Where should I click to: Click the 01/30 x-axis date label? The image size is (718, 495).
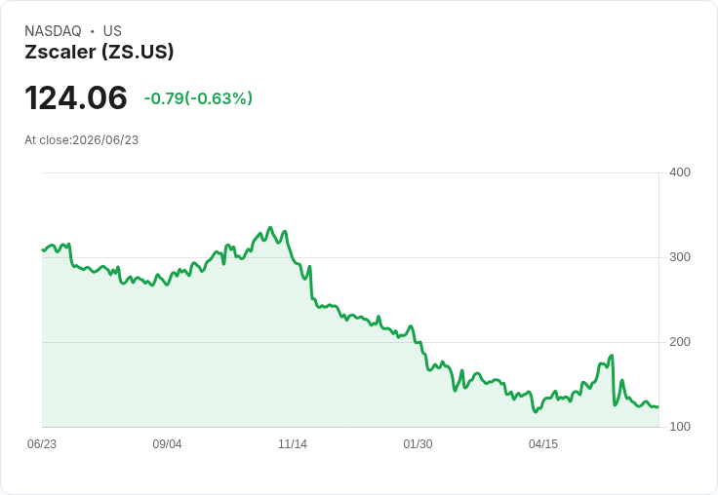pos(418,443)
